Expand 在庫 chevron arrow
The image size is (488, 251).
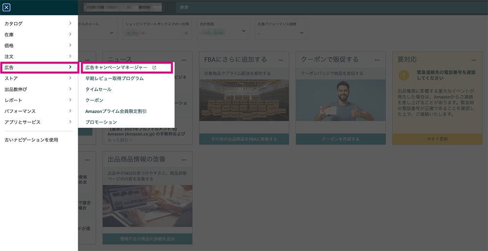tap(70, 34)
